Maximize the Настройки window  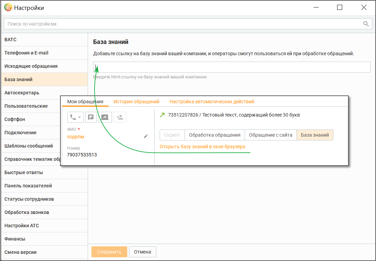(339, 7)
